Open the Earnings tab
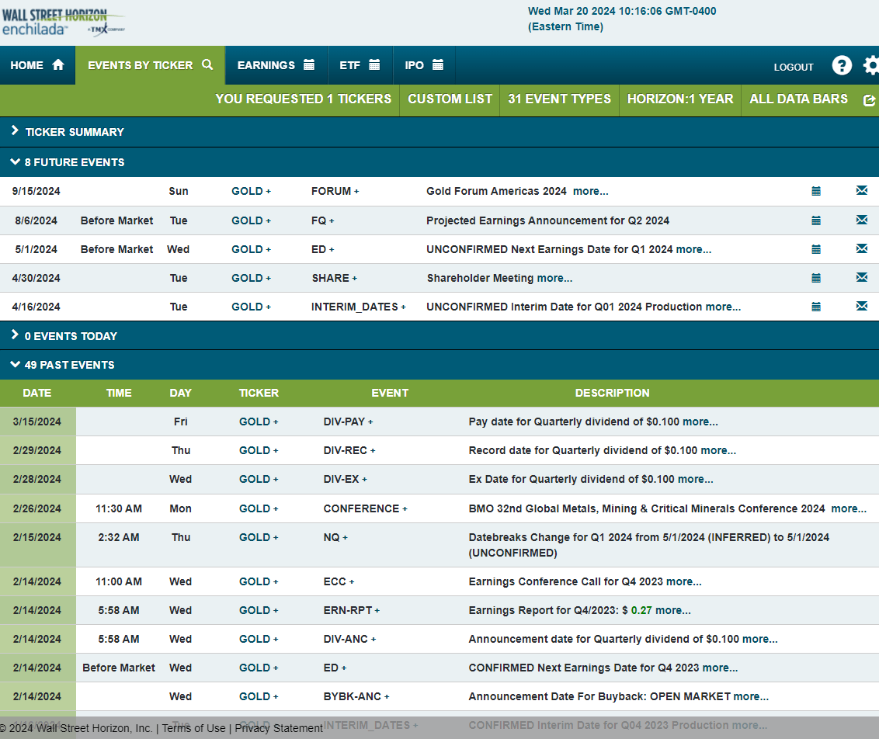This screenshot has width=879, height=739. (x=276, y=65)
